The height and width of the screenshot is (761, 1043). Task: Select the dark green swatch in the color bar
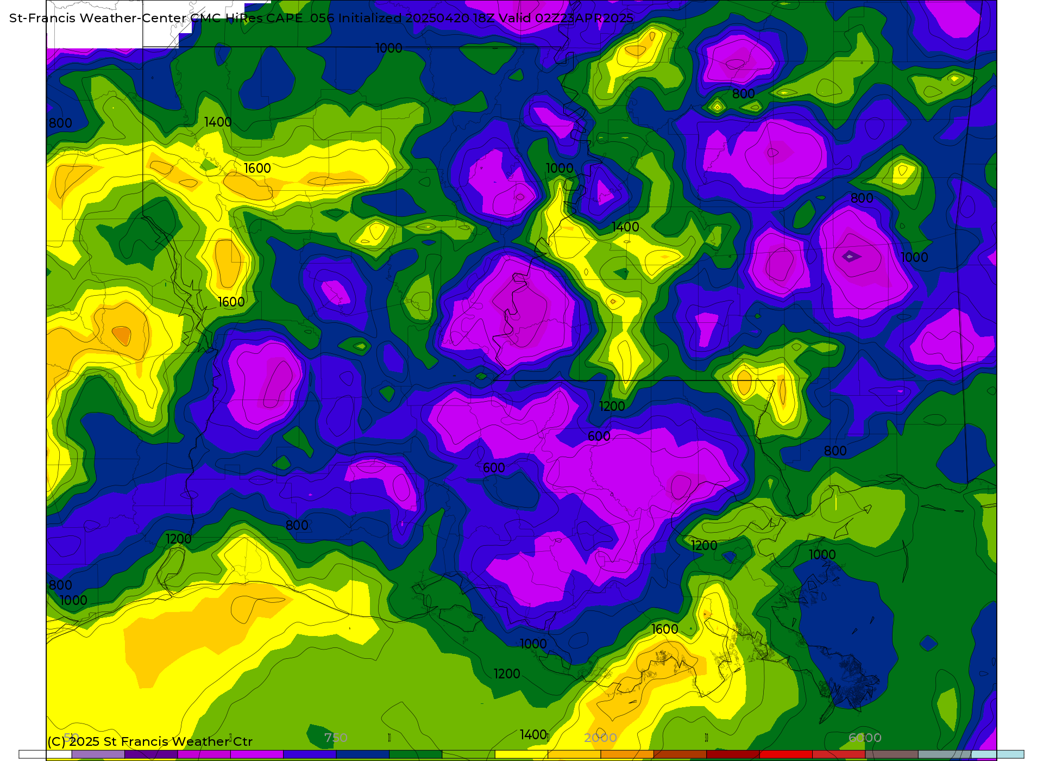pyautogui.click(x=416, y=754)
